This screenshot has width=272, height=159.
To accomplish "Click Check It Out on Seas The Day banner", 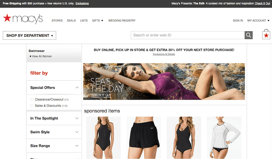I will tap(101, 95).
